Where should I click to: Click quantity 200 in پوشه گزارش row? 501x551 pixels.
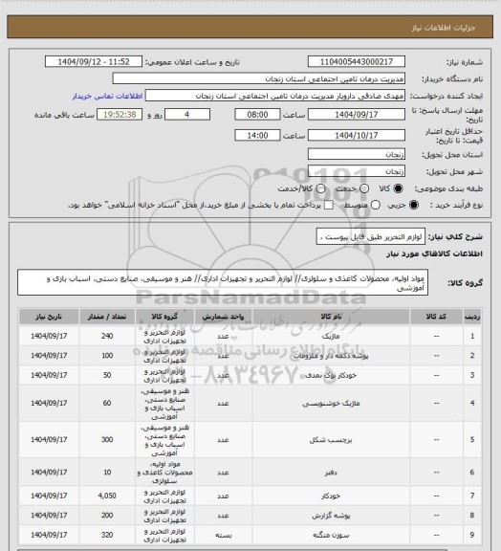click(x=107, y=516)
